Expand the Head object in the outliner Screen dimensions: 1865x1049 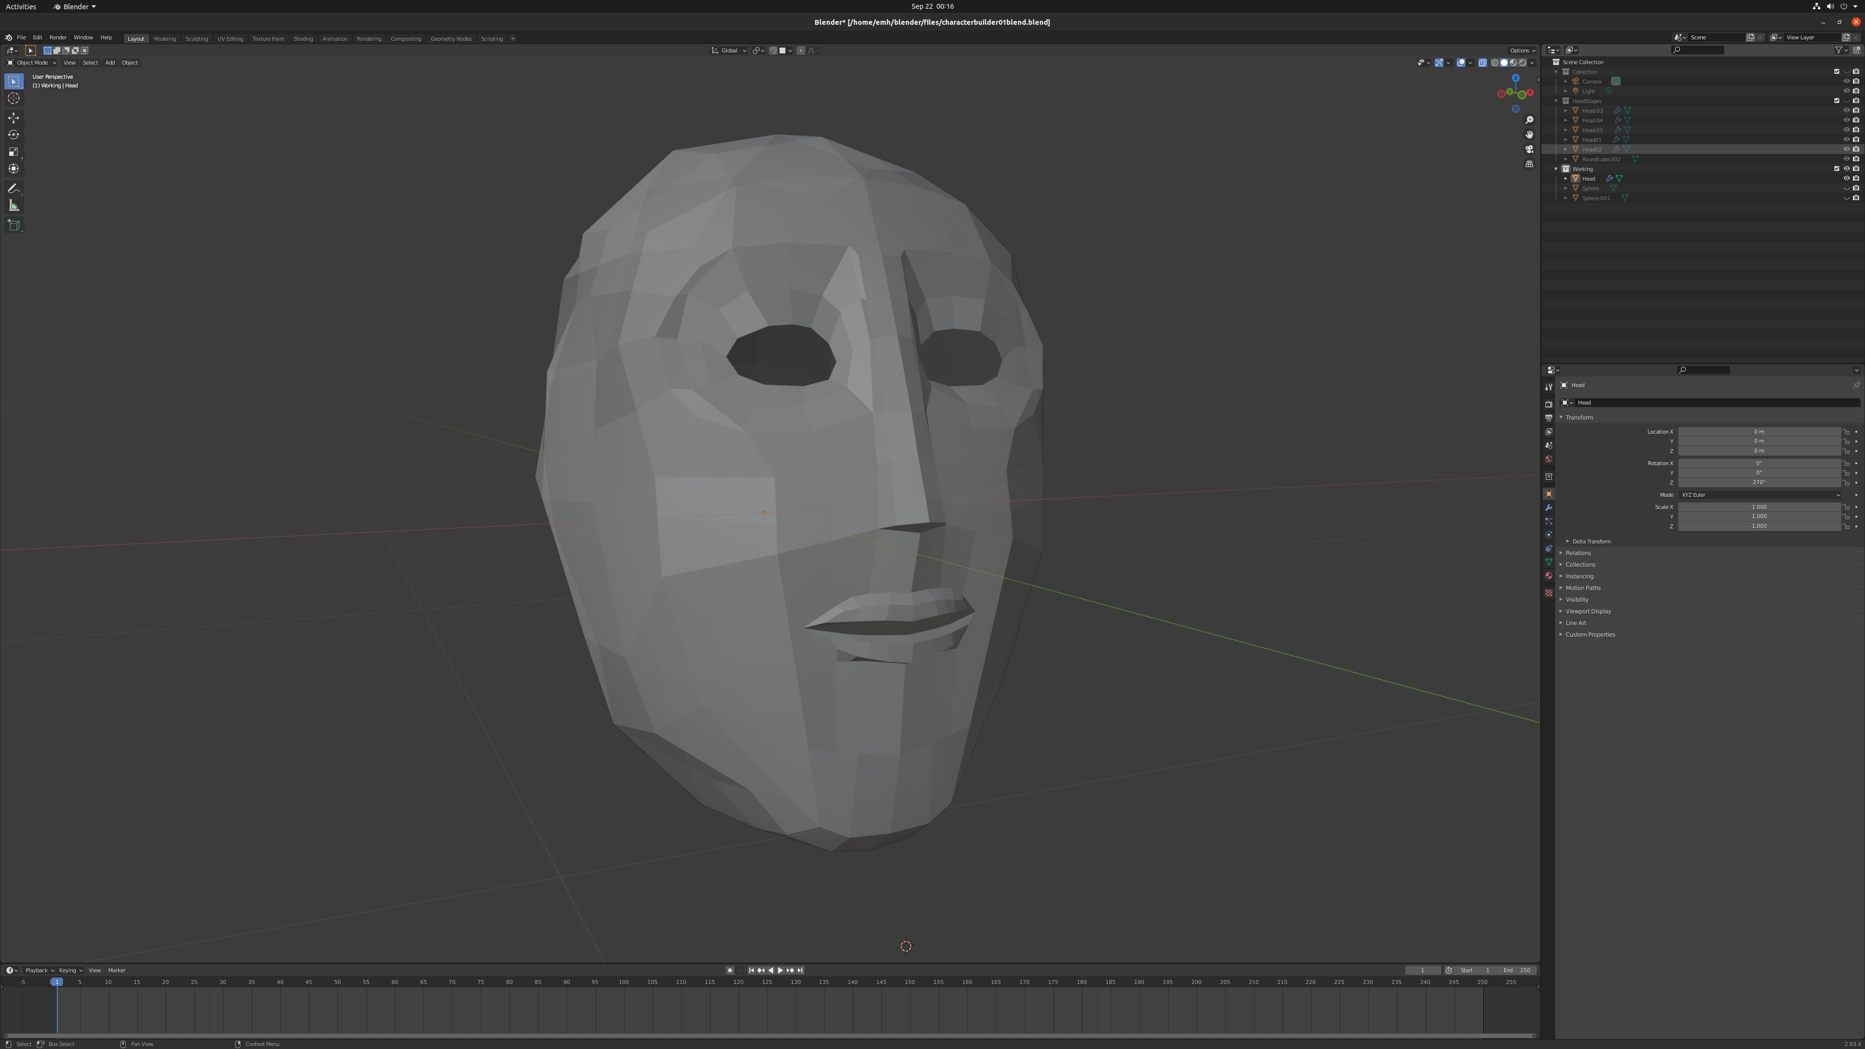coord(1565,178)
